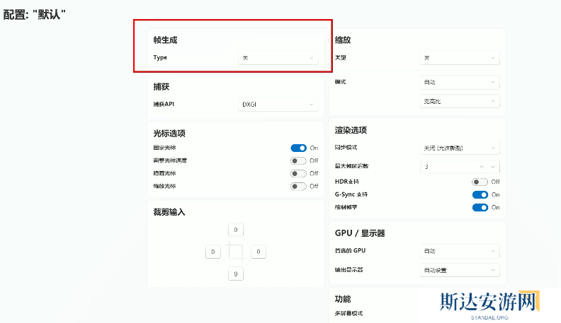Open the 帧生成 Type dropdown
Viewport: 561px width, 323px height.
point(278,58)
